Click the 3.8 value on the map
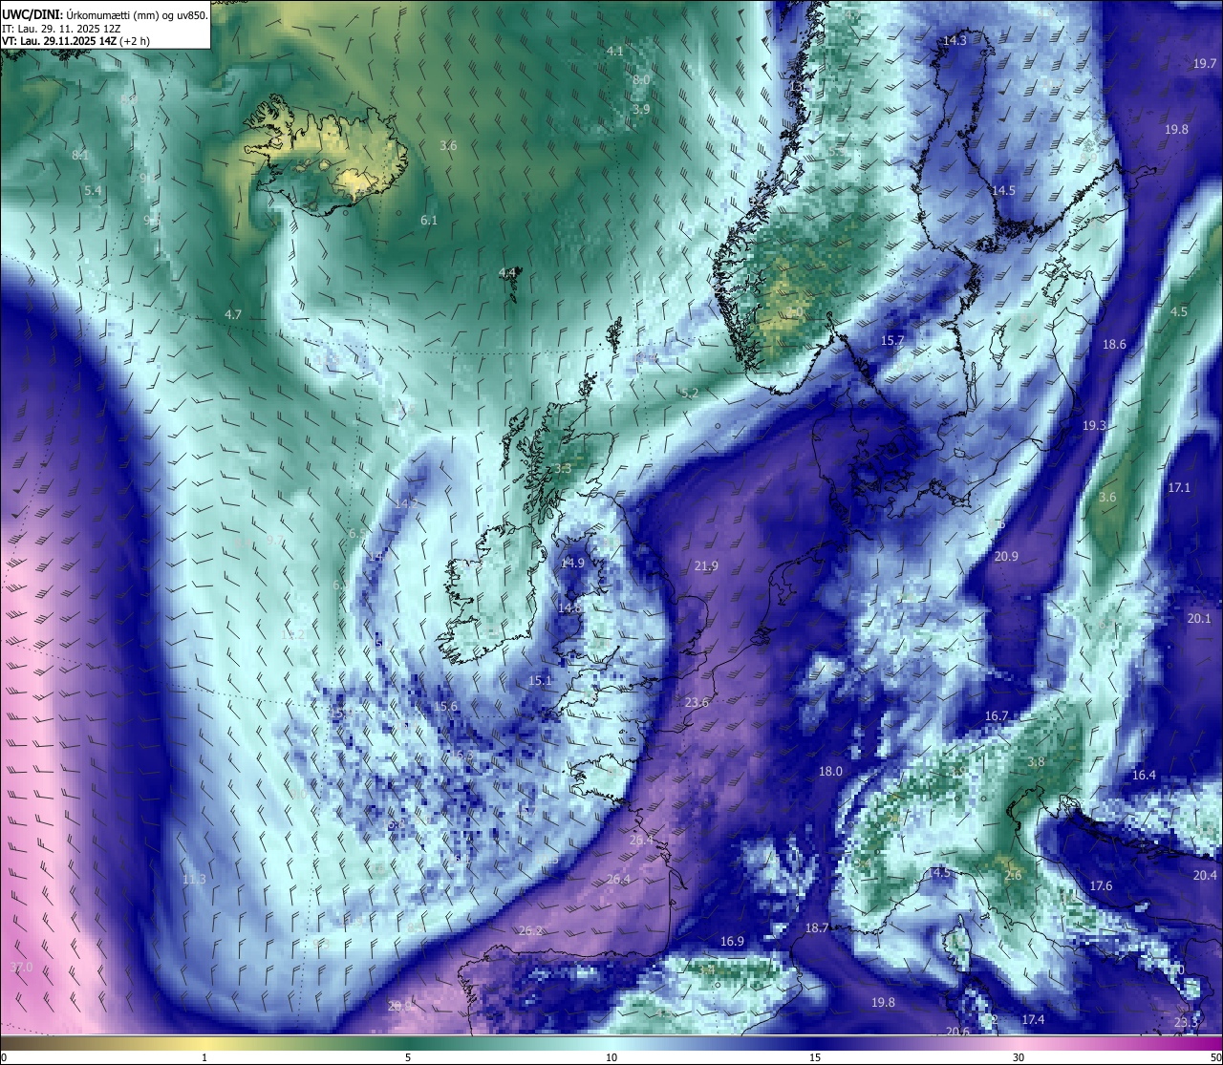 [1036, 762]
